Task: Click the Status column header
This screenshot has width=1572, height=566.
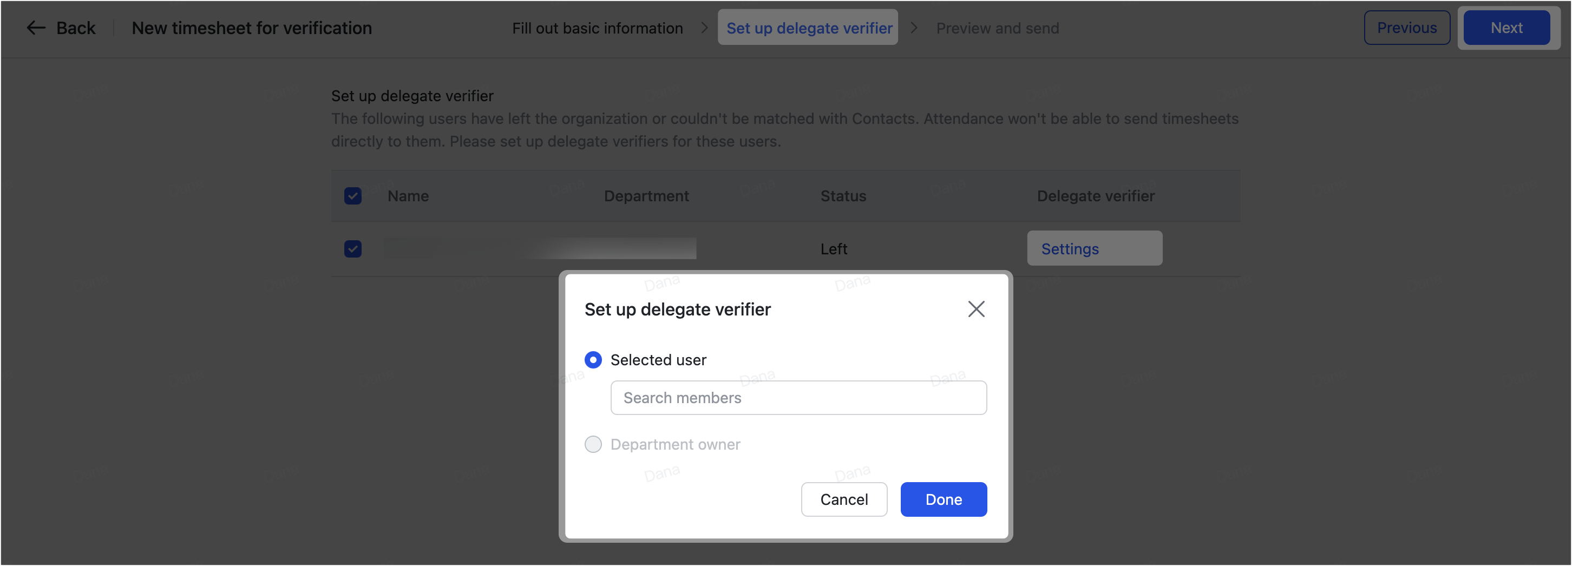Action: (843, 196)
